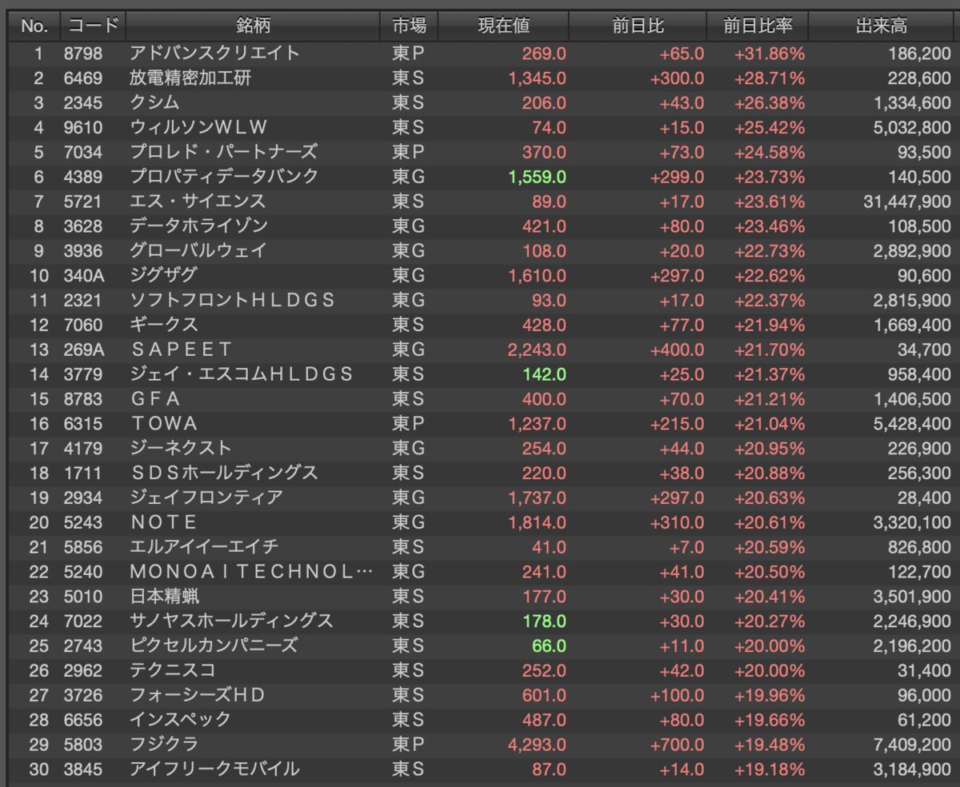960x787 pixels.
Task: Click データホライゾン stock name
Action: coord(198,226)
